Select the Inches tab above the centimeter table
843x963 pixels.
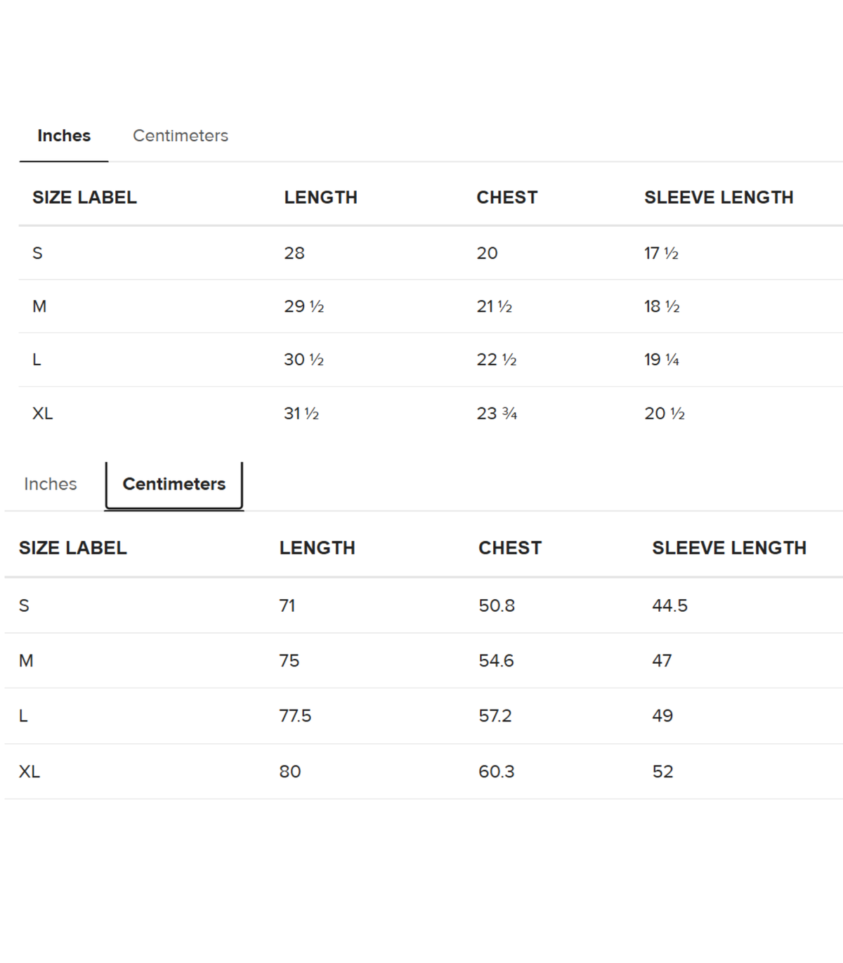[51, 484]
